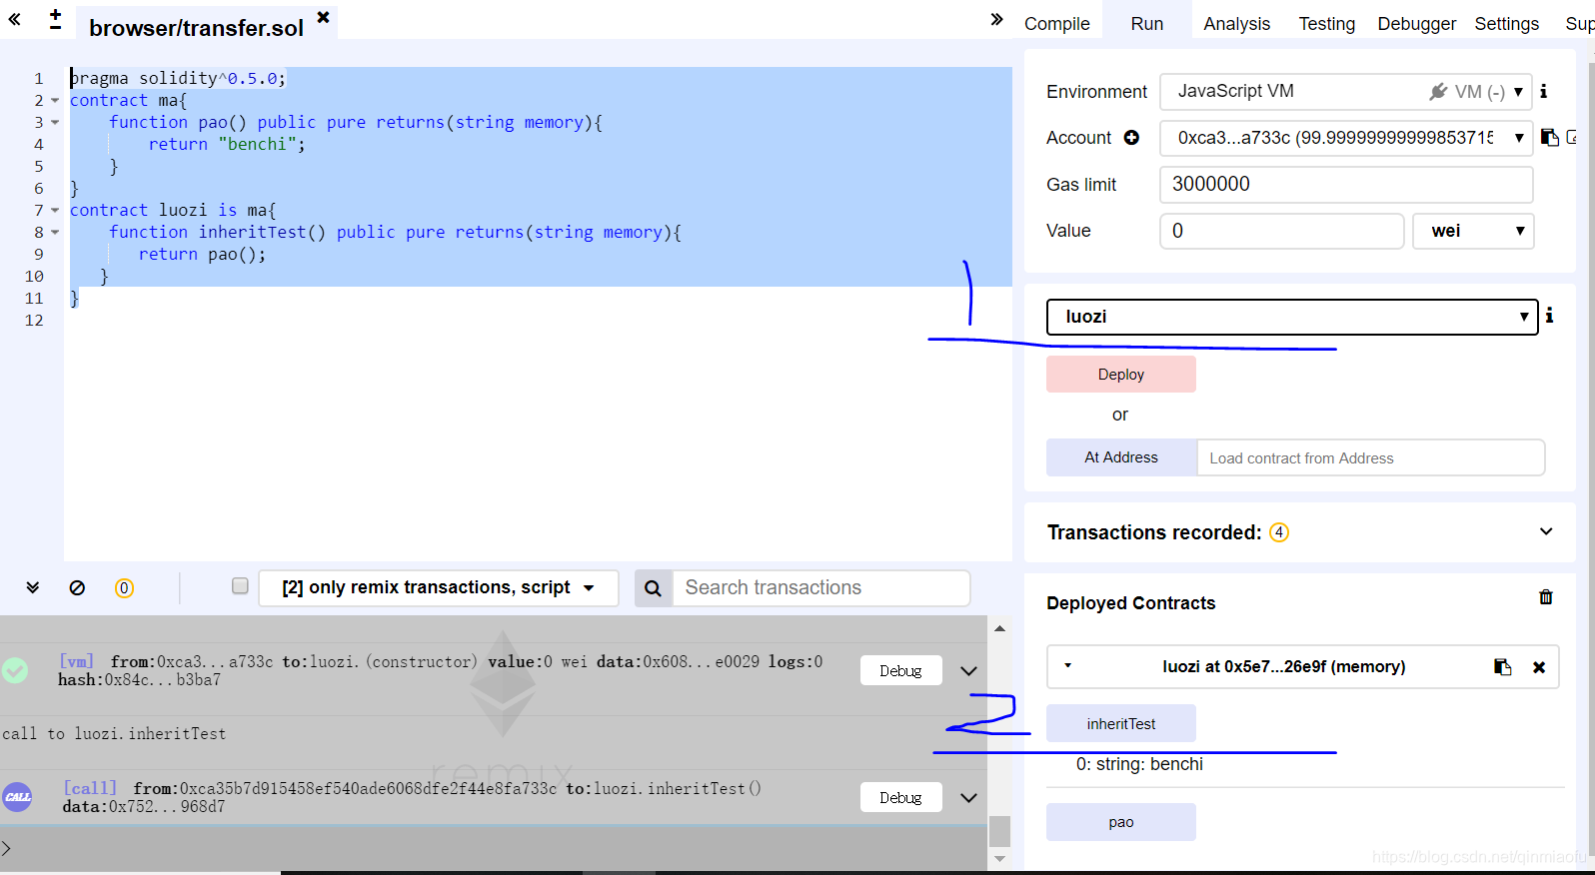This screenshot has width=1595, height=875.
Task: Copy the luozi deployed contract address
Action: (x=1502, y=667)
